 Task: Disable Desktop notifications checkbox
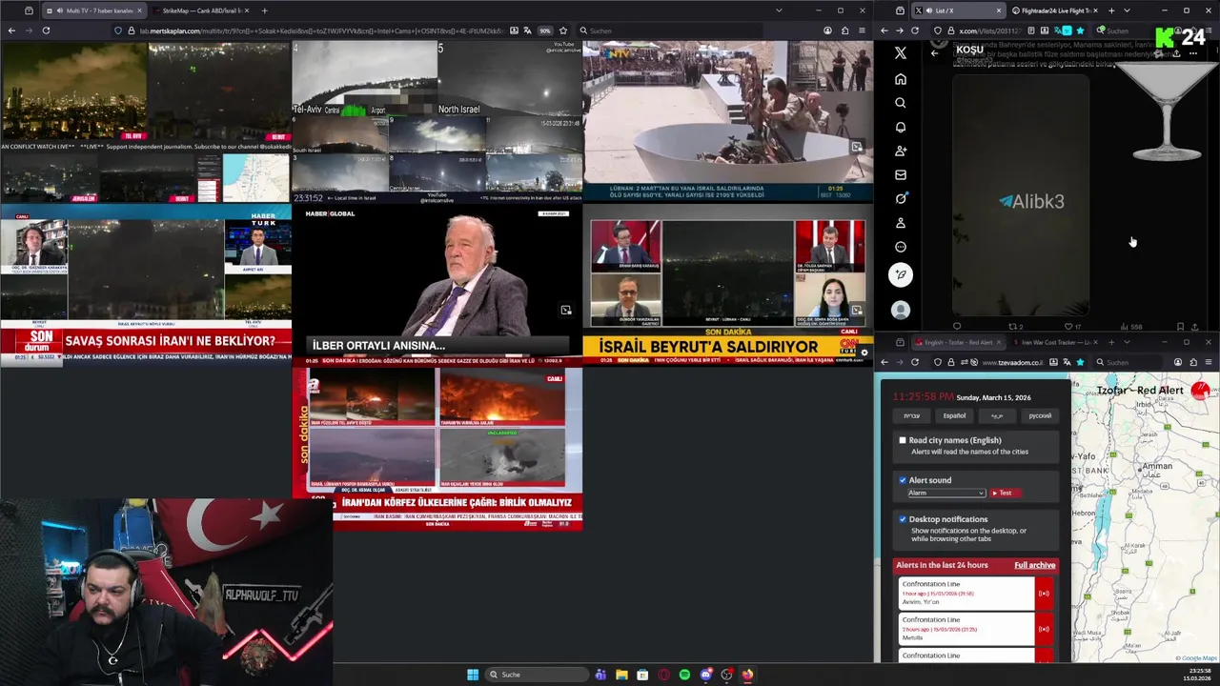(903, 519)
